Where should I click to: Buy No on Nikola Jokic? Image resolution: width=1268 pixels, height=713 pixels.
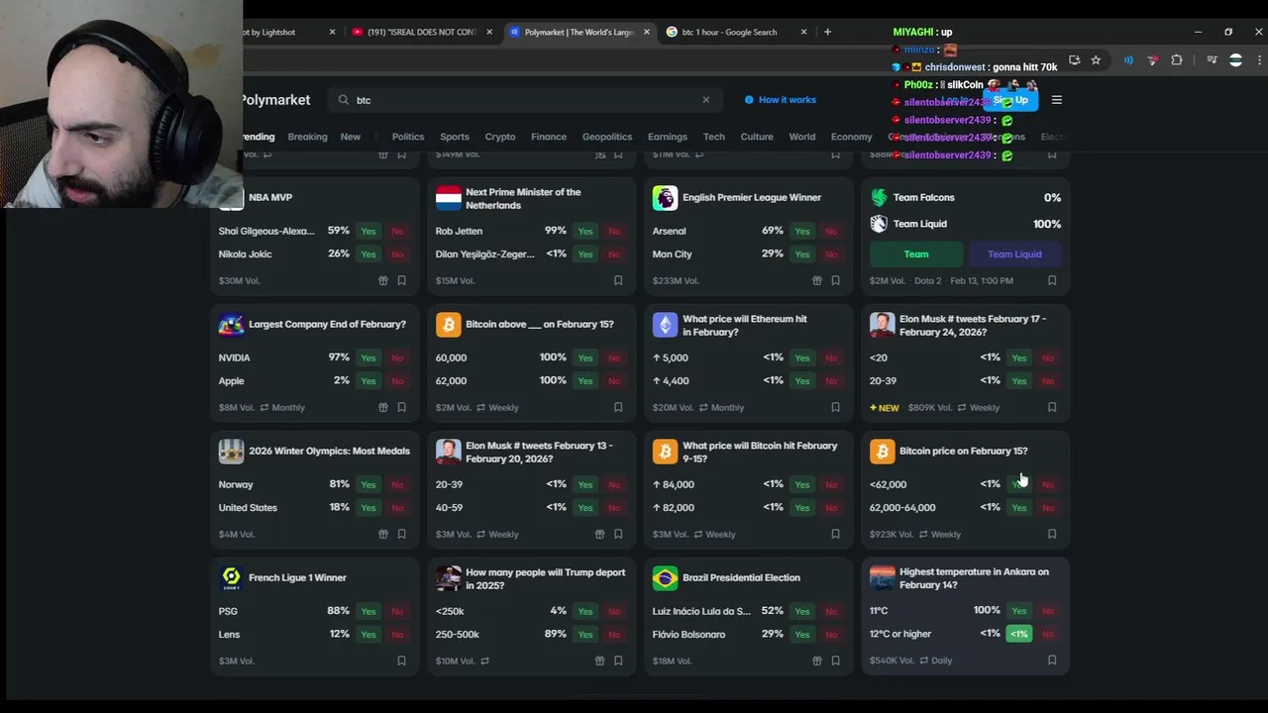point(397,254)
